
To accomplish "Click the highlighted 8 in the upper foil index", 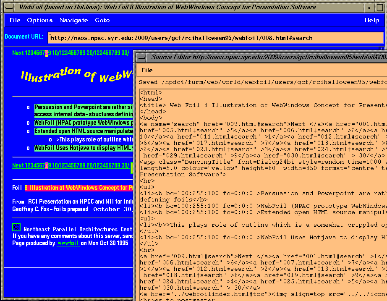I will (x=47, y=53).
